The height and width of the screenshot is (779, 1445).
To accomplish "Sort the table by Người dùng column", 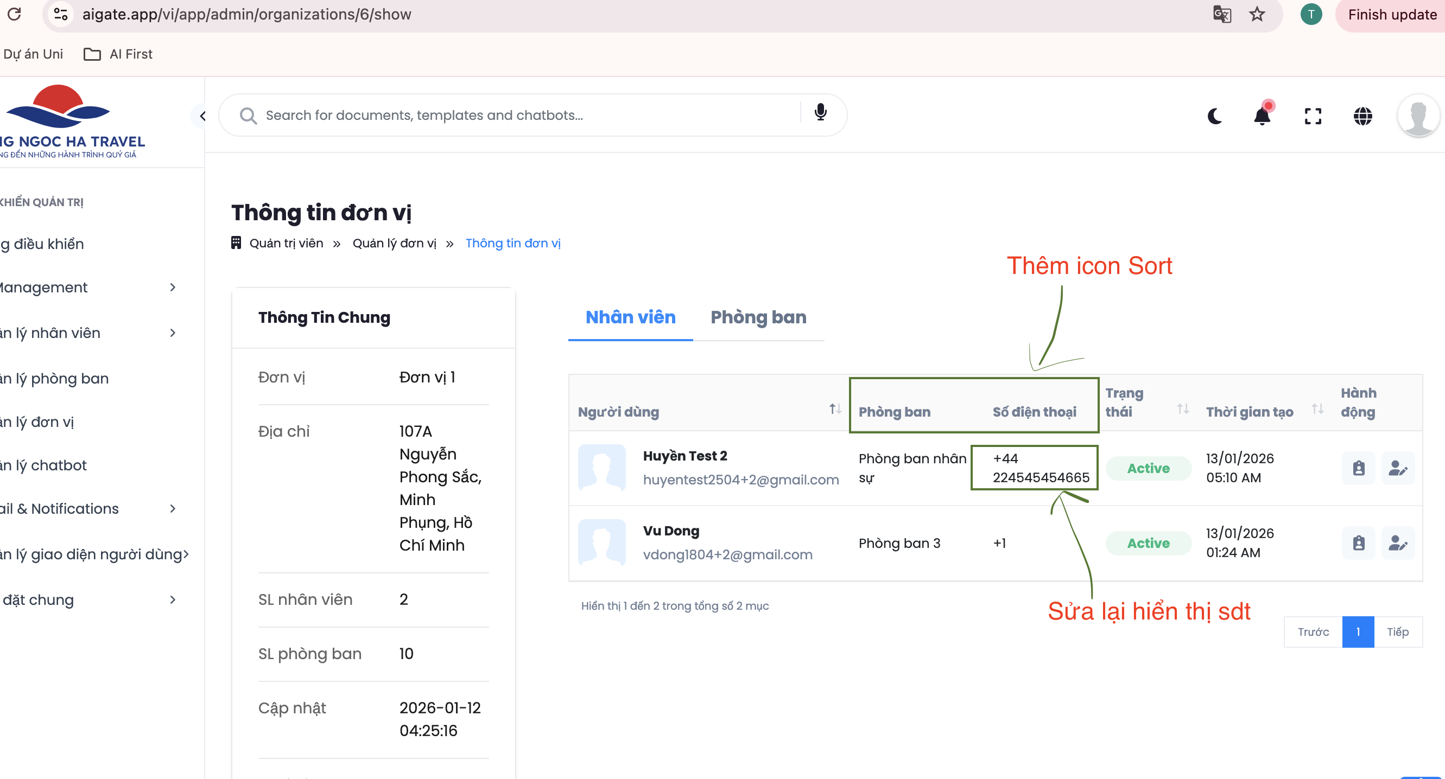I will pyautogui.click(x=835, y=410).
